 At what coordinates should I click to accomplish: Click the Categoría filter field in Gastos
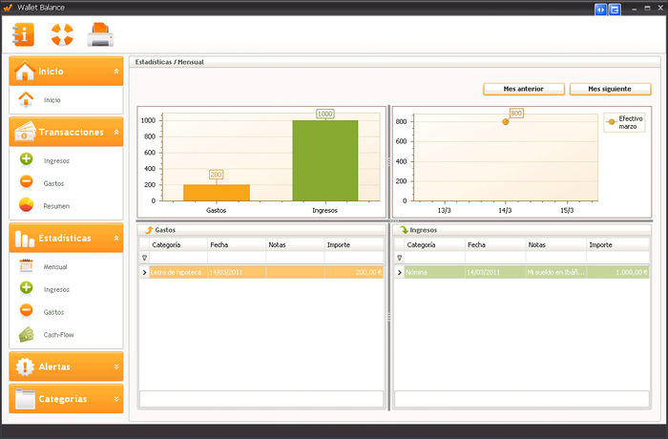[x=178, y=258]
